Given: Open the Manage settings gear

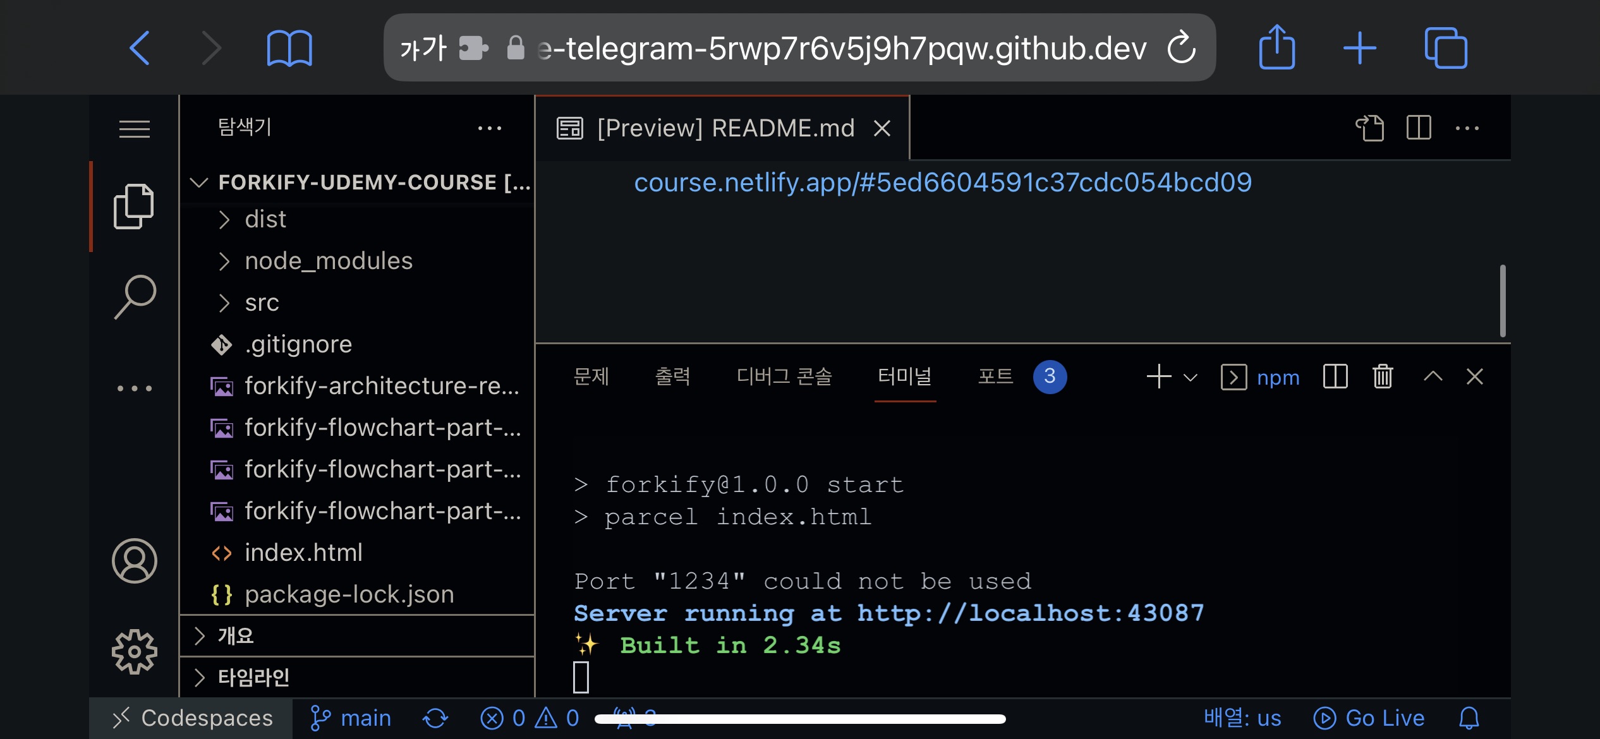Looking at the screenshot, I should click(134, 651).
